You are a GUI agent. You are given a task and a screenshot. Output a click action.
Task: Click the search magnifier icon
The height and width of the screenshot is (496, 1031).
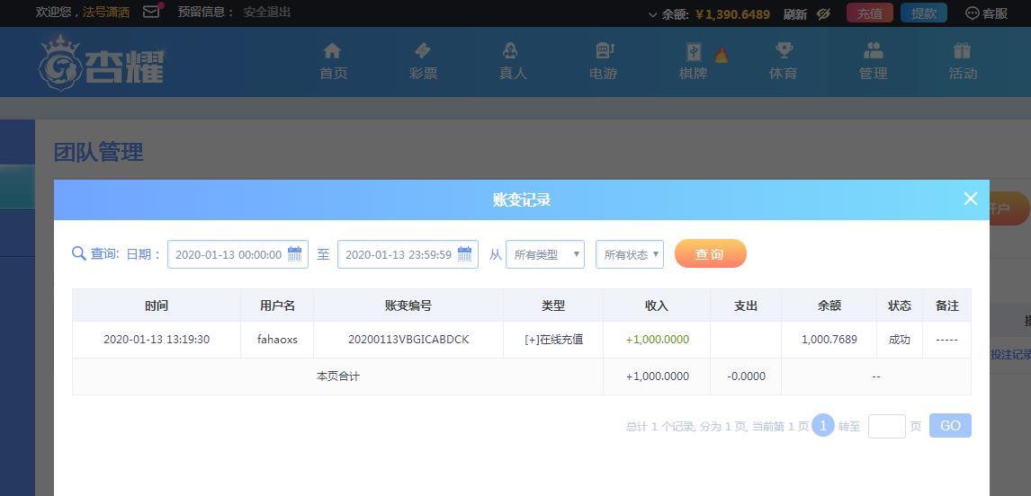(x=79, y=253)
